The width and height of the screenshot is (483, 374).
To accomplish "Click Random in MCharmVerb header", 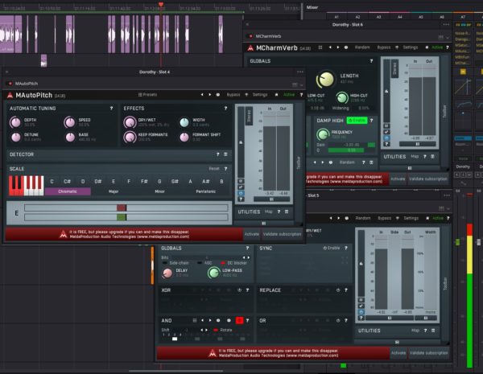I will [x=362, y=47].
